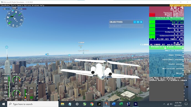Screen dimensions: 191x107
Task: Click the POI marker near Central Park
Action: click(x=133, y=56)
